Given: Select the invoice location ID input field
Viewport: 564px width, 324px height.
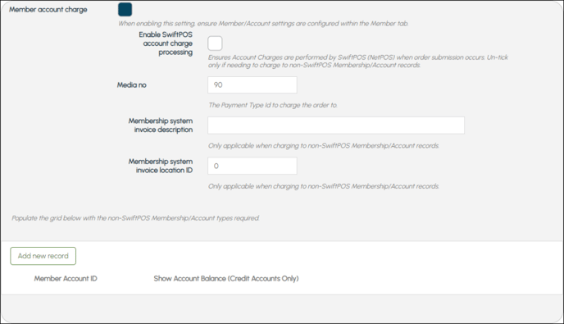Looking at the screenshot, I should (x=252, y=166).
